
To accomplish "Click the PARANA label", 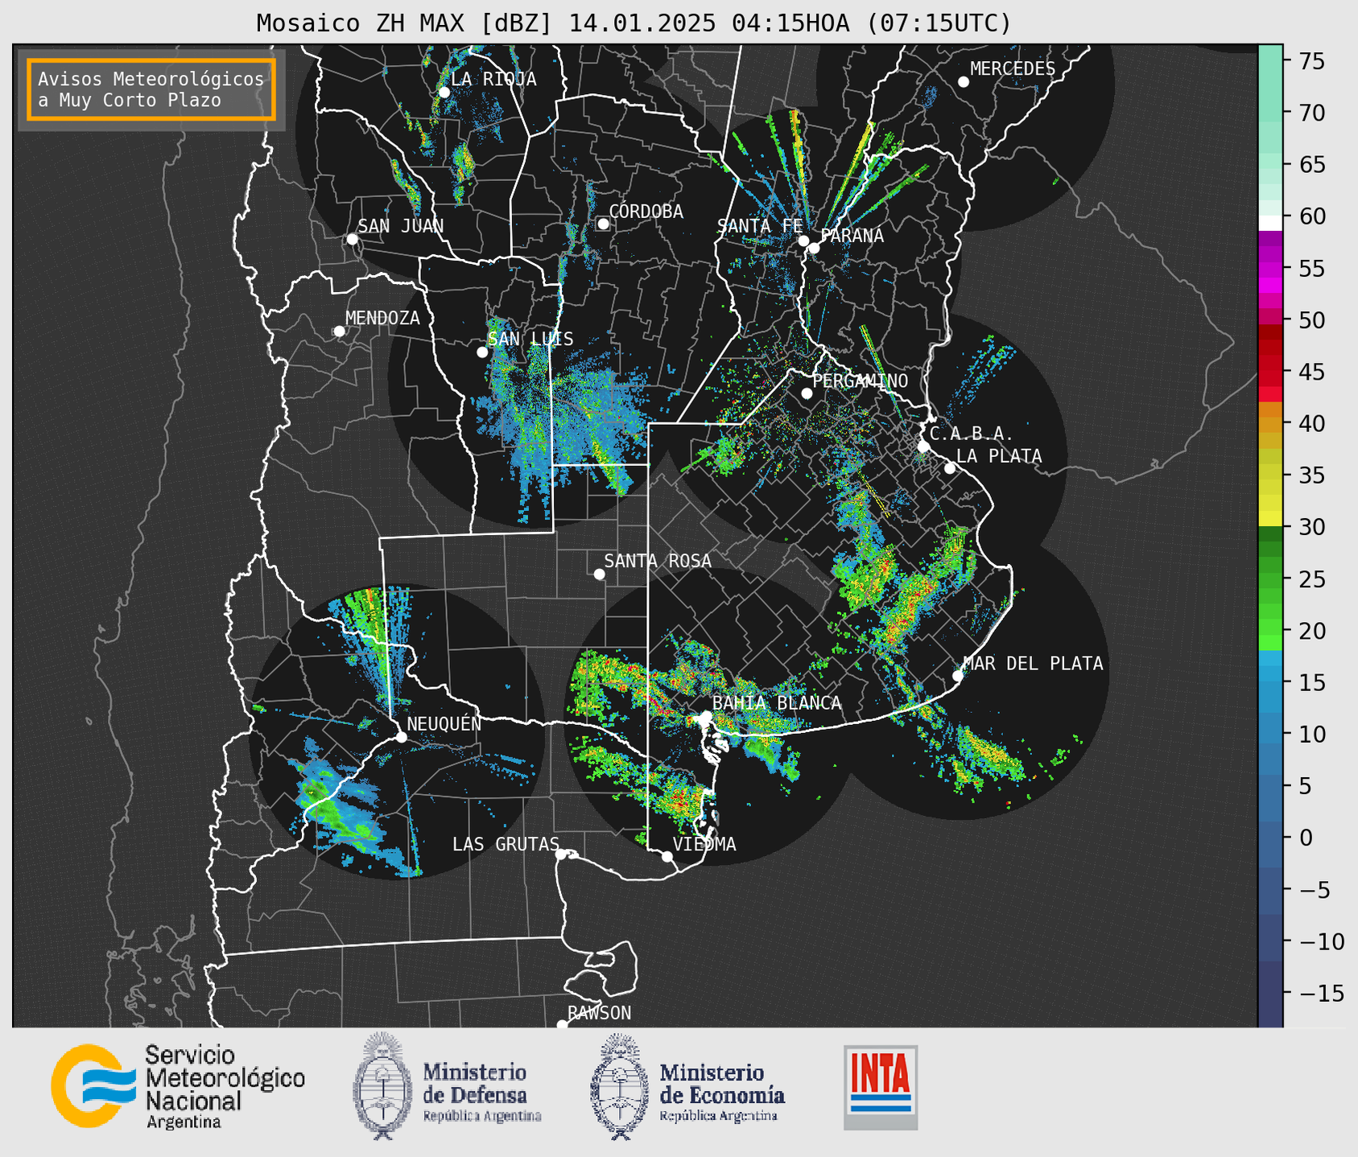I will click(852, 236).
